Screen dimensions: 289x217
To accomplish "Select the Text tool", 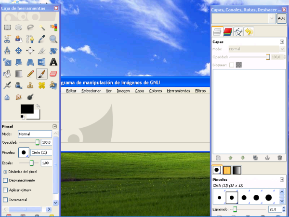I will [x=53, y=62].
